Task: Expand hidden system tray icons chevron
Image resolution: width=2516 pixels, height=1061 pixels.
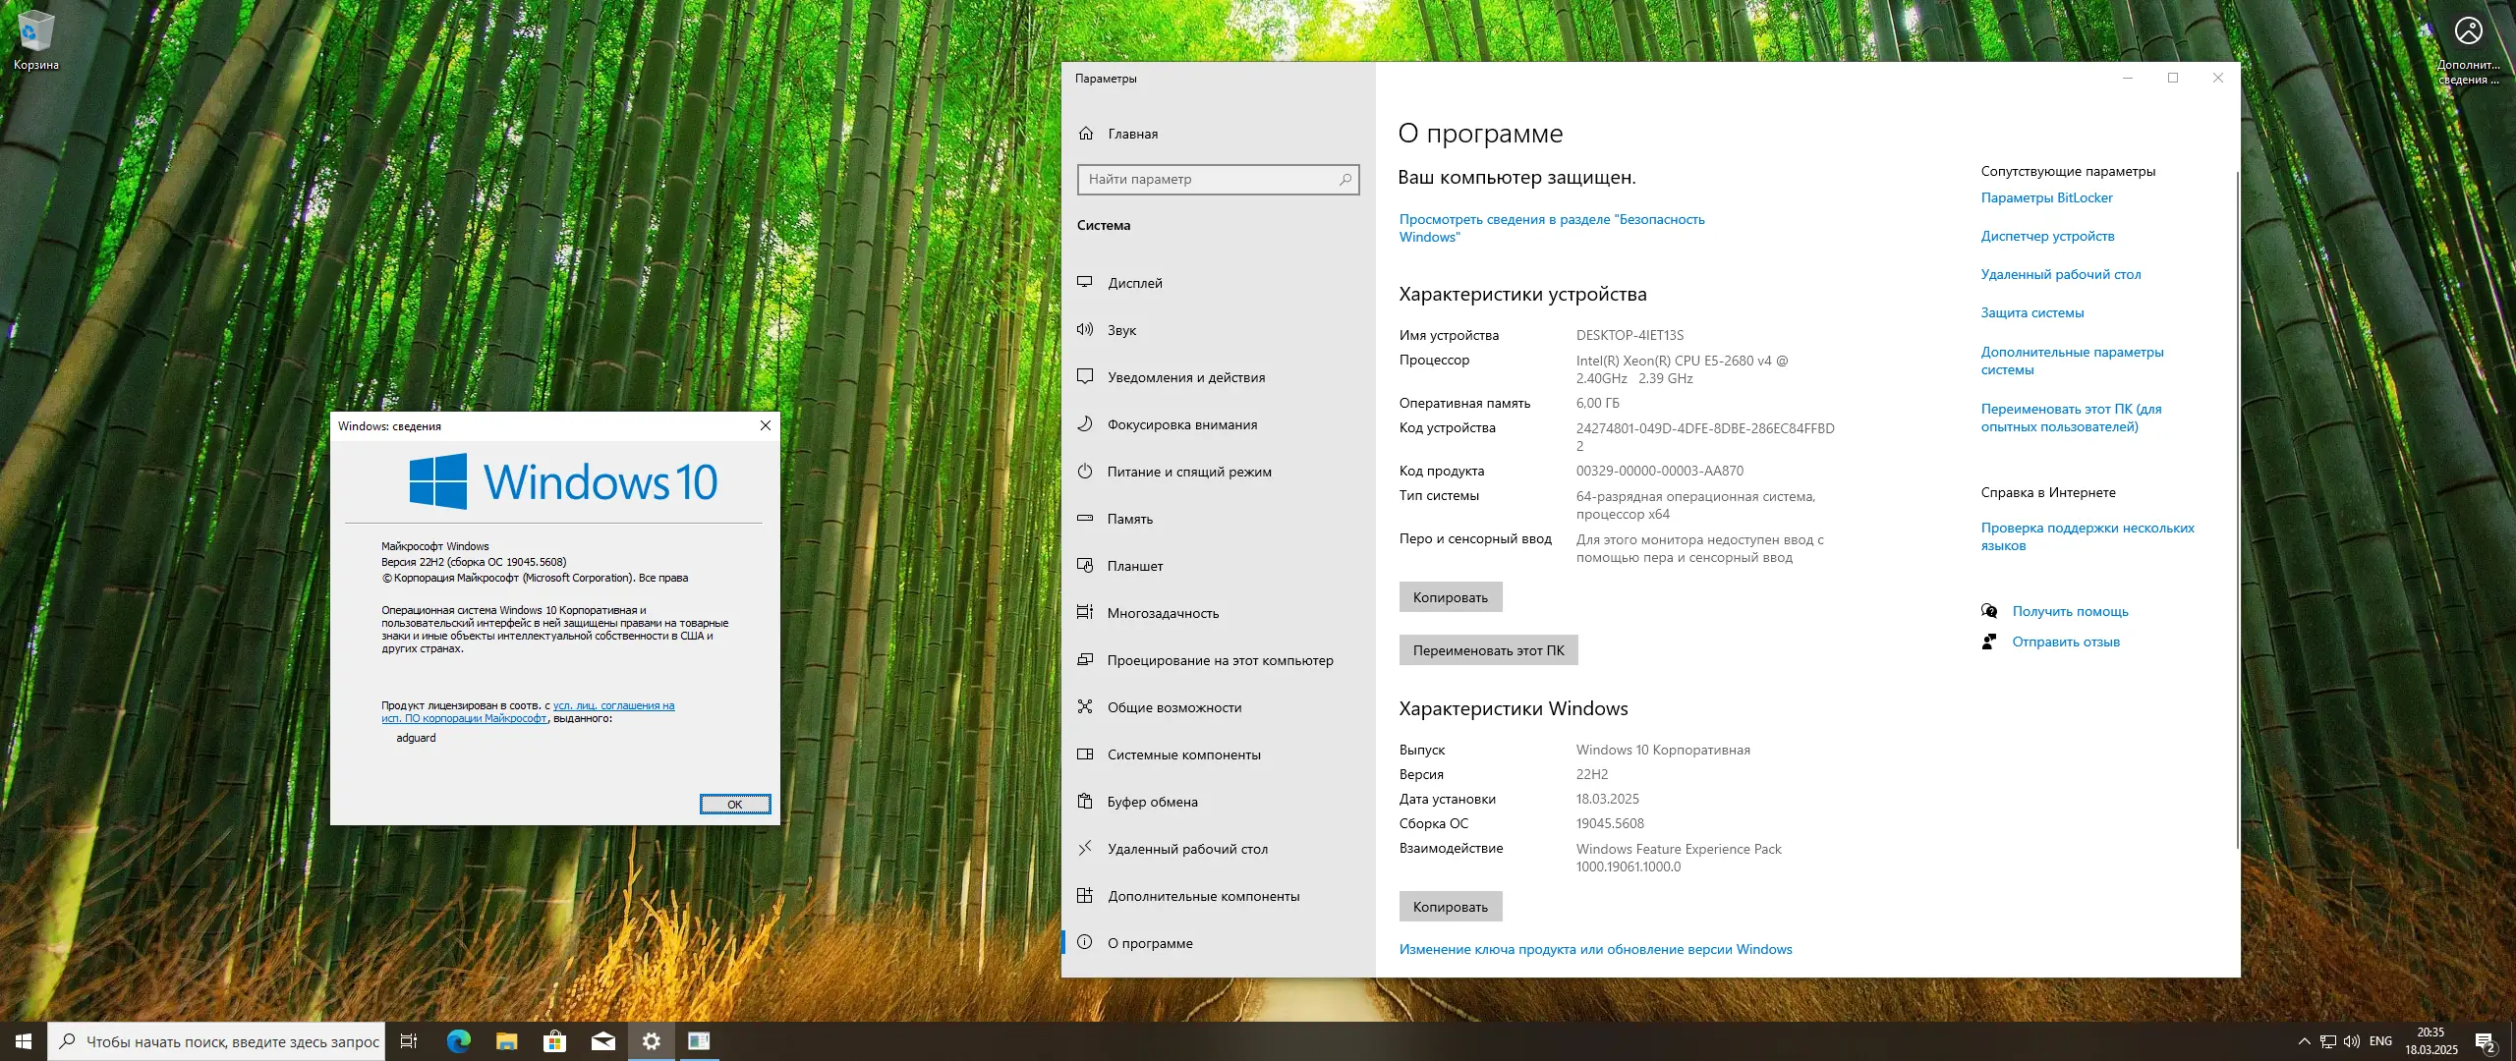Action: (x=2304, y=1041)
